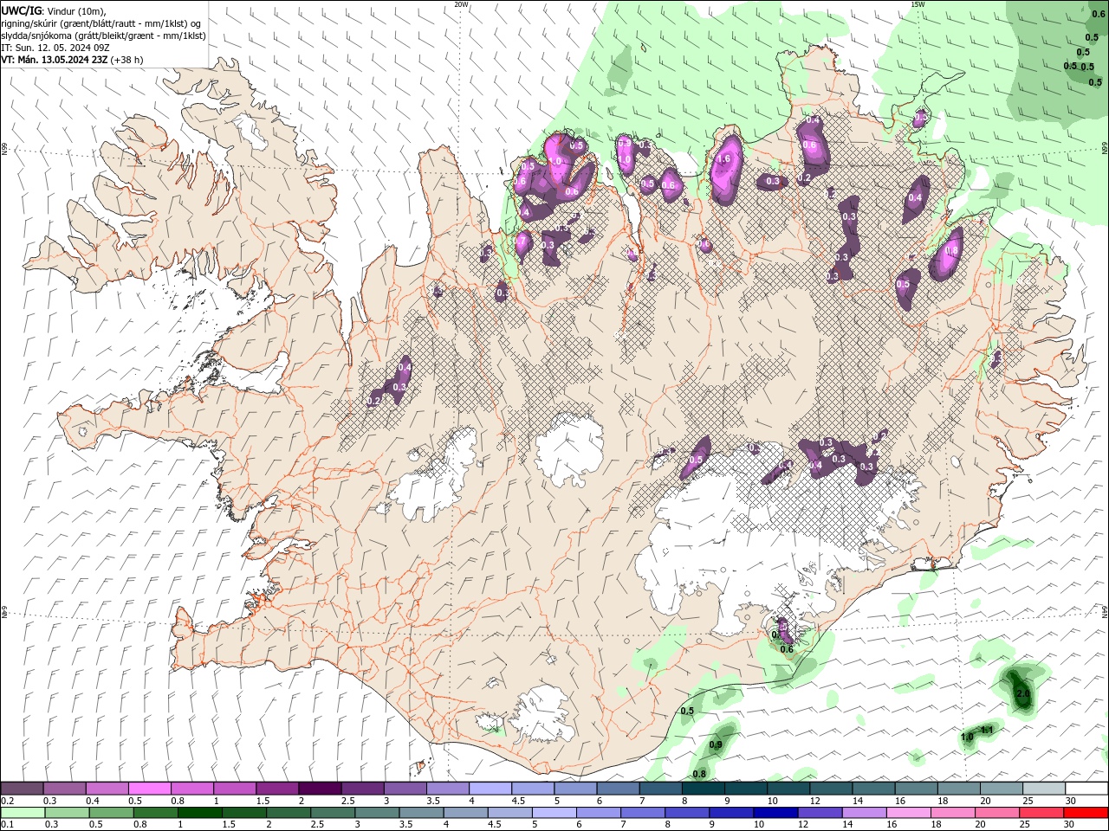Click the "1.6" label on pink snow cell
Screen dimensions: 1109x831
(724, 159)
